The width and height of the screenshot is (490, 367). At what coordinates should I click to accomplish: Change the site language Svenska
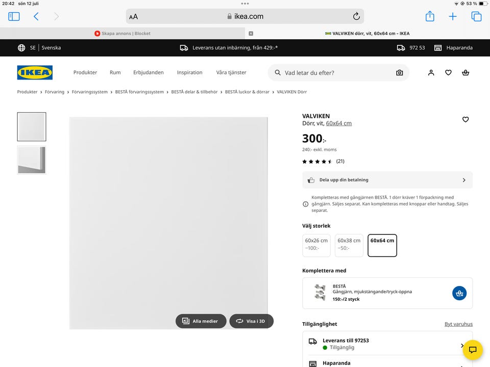click(51, 48)
